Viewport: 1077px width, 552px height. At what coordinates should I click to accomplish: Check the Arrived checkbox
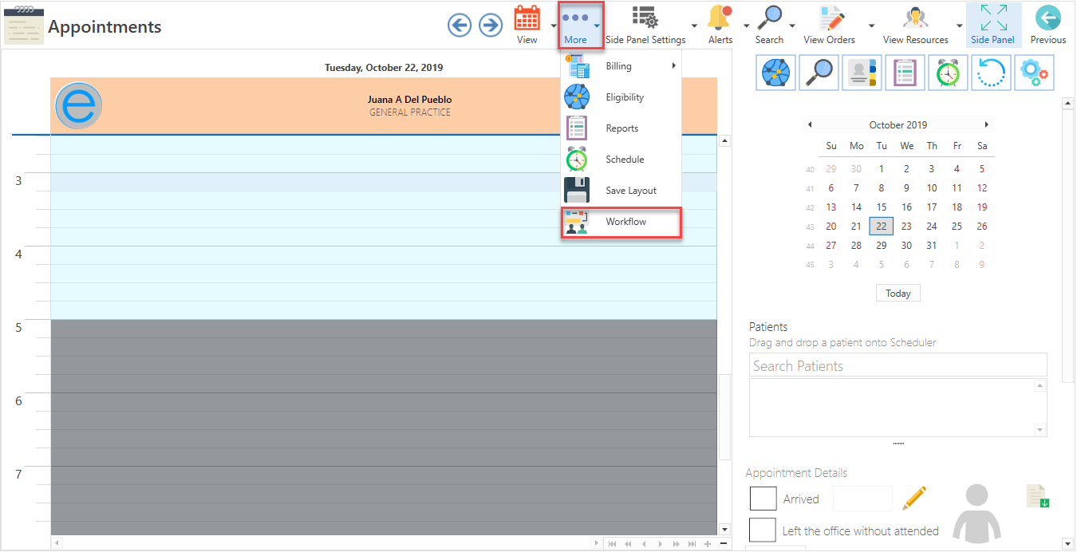(763, 498)
